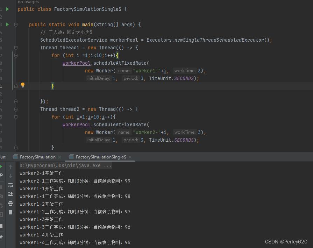This screenshot has height=248, width=313.
Task: Click the "no usages" hint above the class
Action: 28,2
